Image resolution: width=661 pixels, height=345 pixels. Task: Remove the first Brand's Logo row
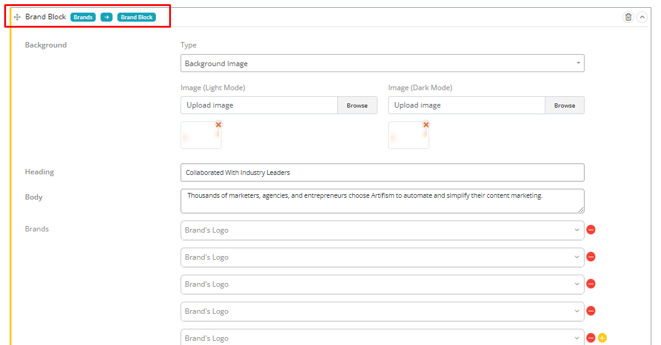click(591, 230)
